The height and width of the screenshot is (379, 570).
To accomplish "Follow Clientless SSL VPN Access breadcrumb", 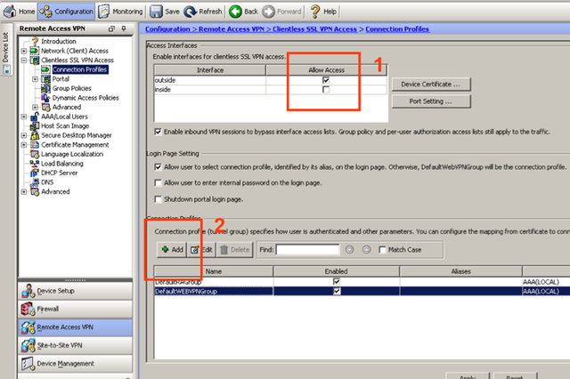I will (x=314, y=29).
